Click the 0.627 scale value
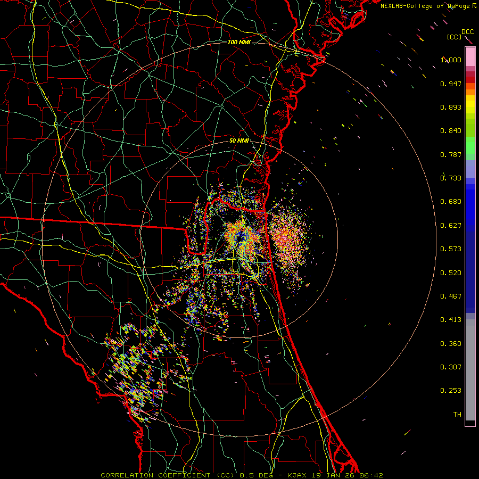Viewport: 479px width, 479px height. (451, 226)
